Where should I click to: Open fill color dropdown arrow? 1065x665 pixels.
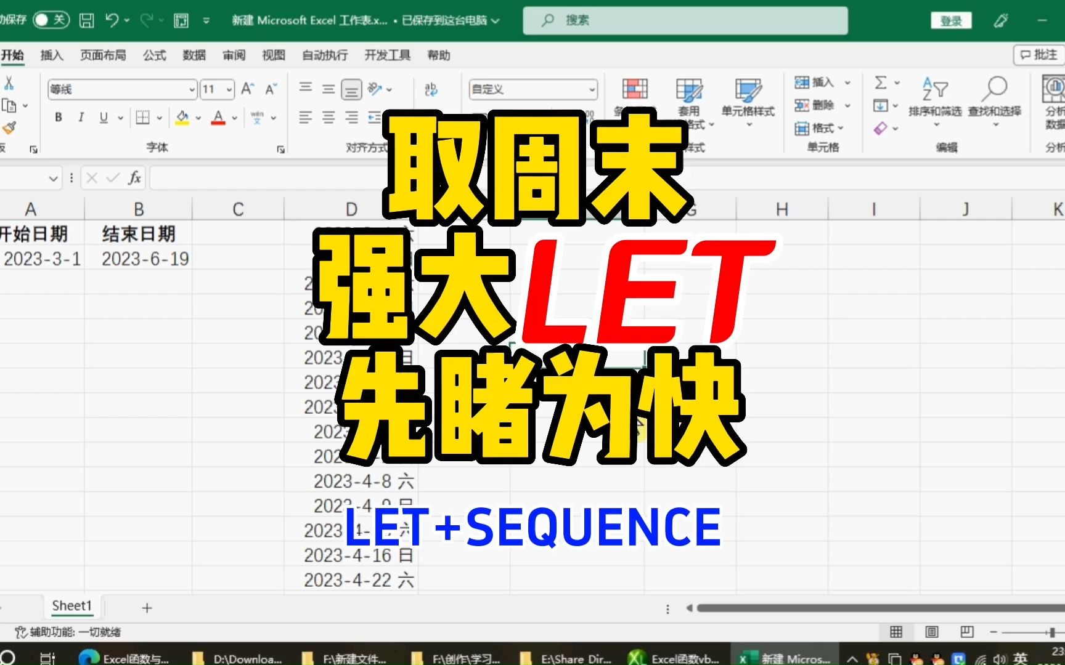point(198,118)
